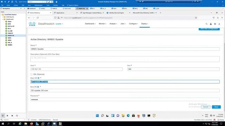Switch to Microsoft Active Directory Certificate tab
The height and width of the screenshot is (126, 225).
[144, 13]
